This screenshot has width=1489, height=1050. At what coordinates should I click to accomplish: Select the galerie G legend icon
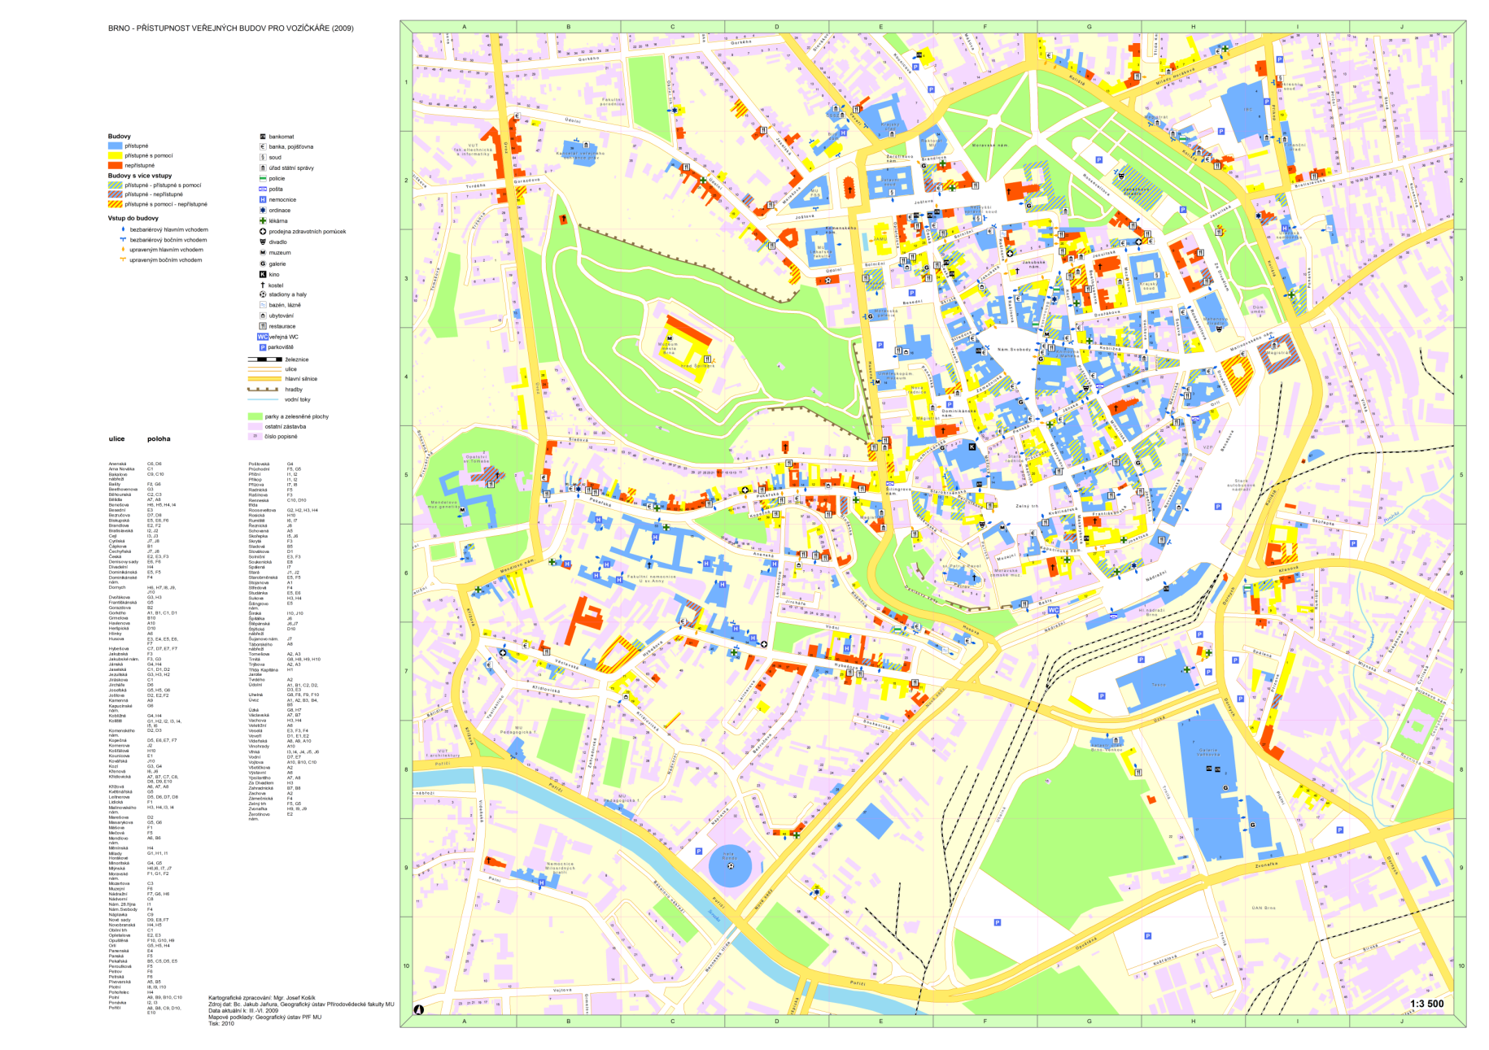263,264
